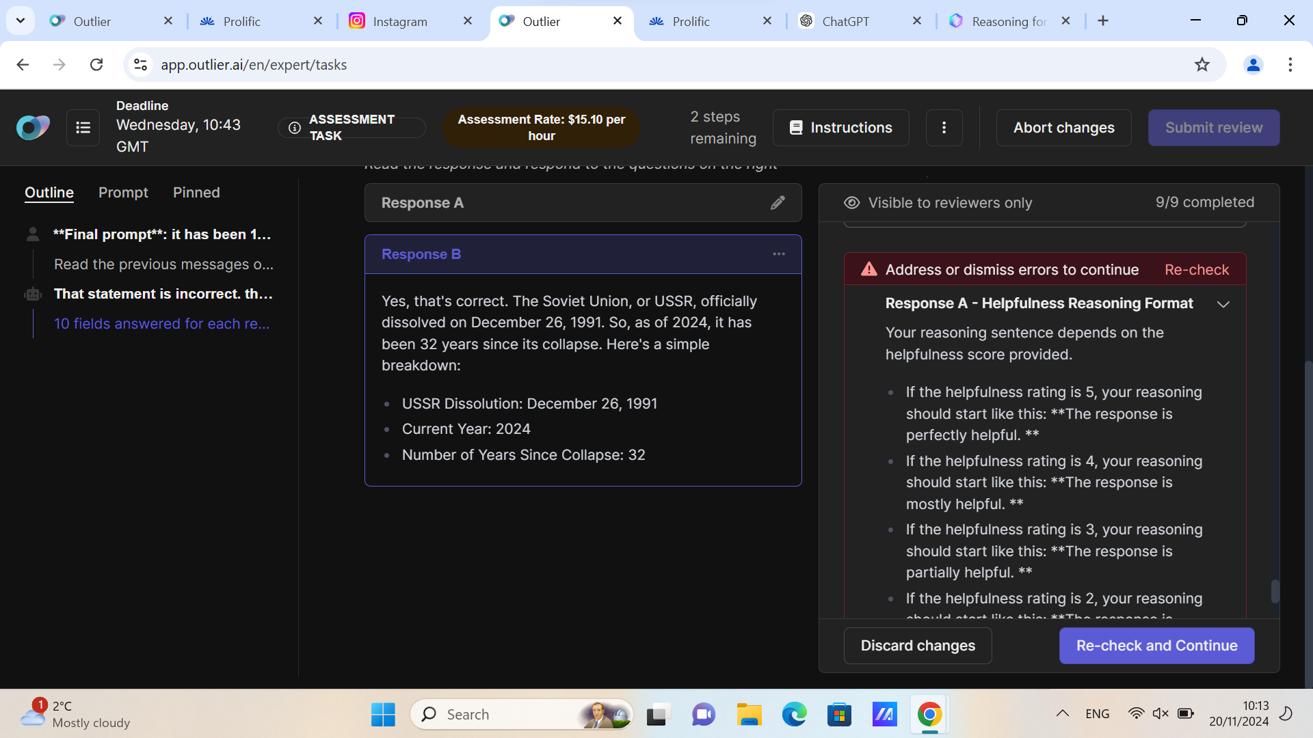Open Chrome from taskbar

[929, 715]
